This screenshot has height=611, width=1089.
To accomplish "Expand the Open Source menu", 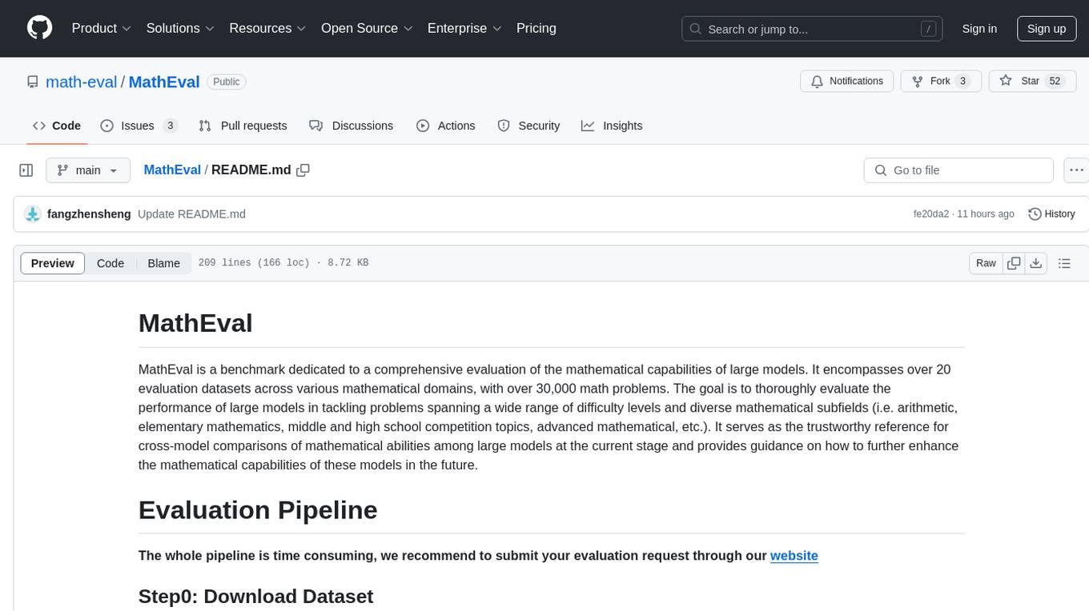I will [x=367, y=28].
